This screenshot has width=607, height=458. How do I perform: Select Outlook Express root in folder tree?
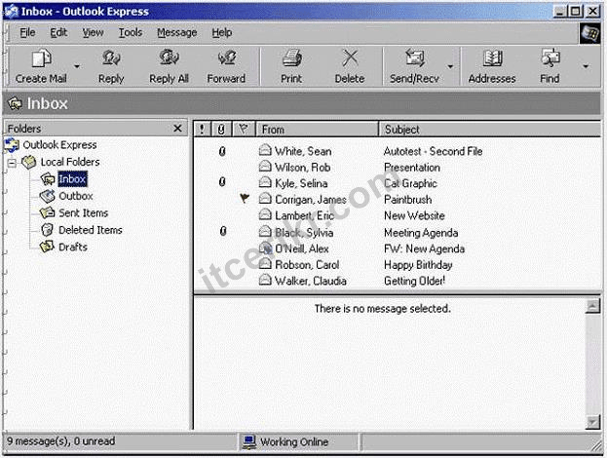coord(59,145)
